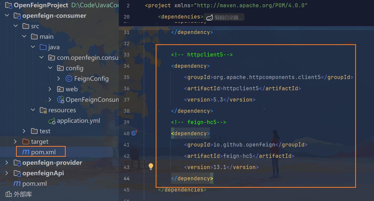Expand the openfeignApi module chevron
This screenshot has width=374, height=201.
pos(7,173)
